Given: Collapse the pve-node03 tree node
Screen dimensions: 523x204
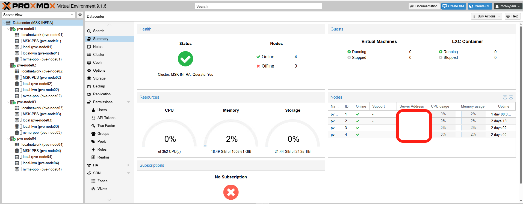Looking at the screenshot, I should coord(8,102).
